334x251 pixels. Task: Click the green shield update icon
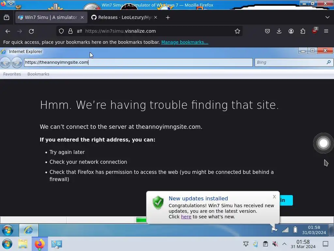tap(158, 203)
